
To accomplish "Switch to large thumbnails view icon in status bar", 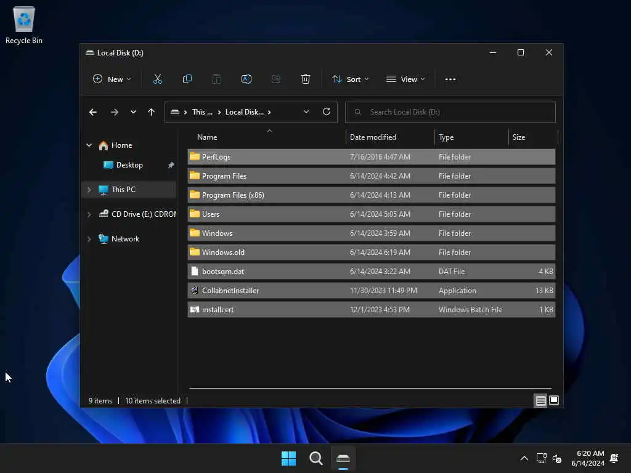I will click(x=554, y=400).
